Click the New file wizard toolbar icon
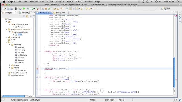 [x=4, y=9]
